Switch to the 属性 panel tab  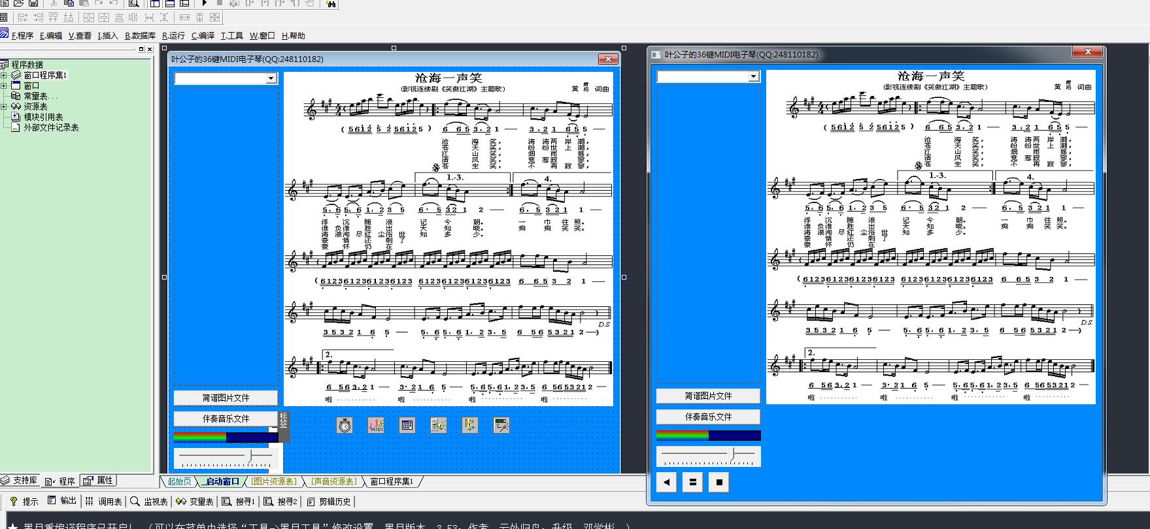[x=99, y=480]
